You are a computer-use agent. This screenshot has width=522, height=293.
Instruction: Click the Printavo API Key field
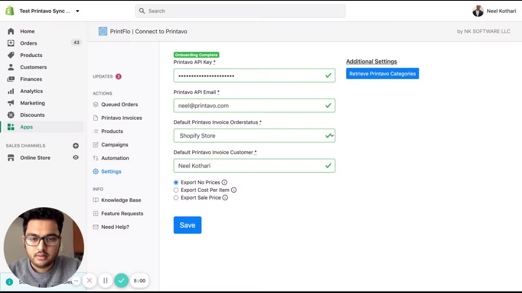pos(254,76)
